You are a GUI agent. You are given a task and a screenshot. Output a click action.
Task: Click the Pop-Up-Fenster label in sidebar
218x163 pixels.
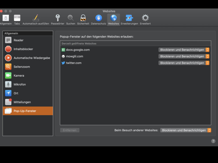tap(25, 111)
